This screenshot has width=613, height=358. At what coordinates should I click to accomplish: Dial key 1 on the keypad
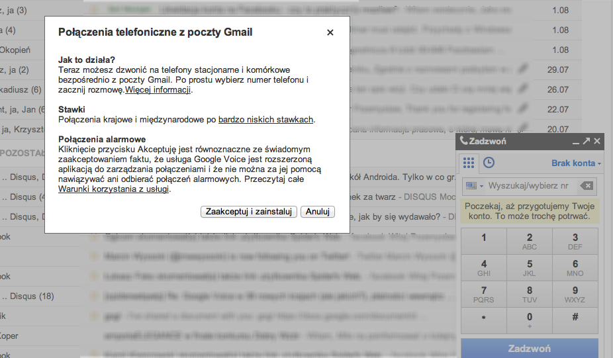point(484,241)
